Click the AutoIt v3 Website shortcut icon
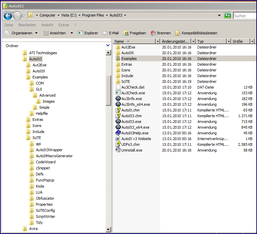Image resolution: width=257 pixels, height=234 pixels. [118, 139]
